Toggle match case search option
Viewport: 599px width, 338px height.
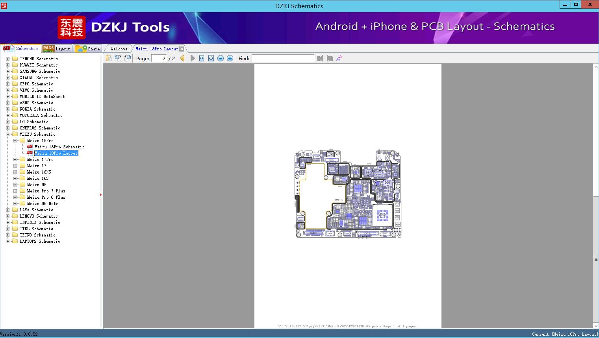coord(339,58)
